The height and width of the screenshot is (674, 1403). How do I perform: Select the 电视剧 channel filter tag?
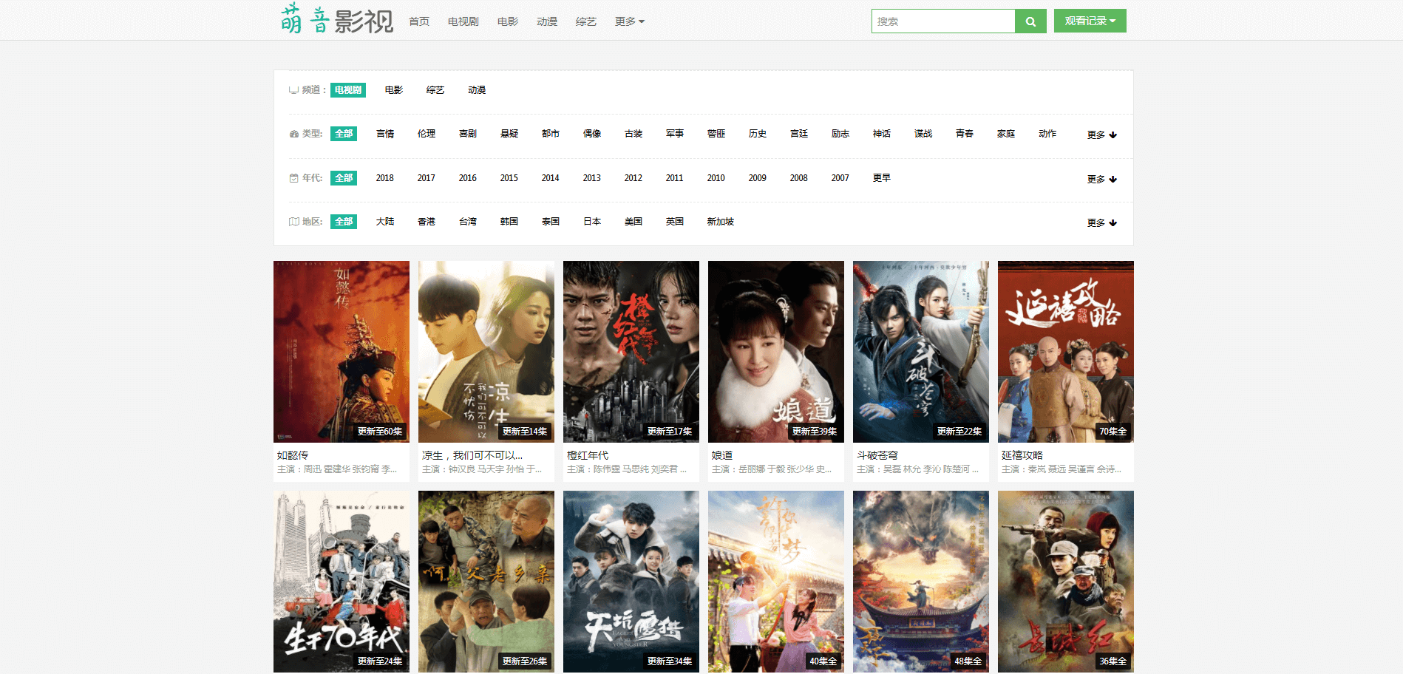(348, 90)
